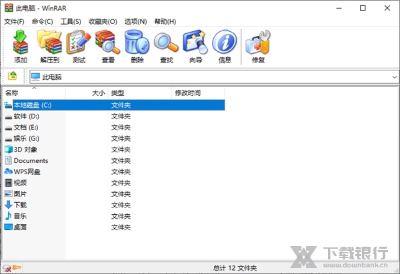Viewport: 400px width, 274px height.
Task: Open the 选项(N) menu
Action: click(x=136, y=22)
